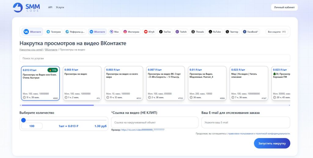Select the Телеграм network chip
This screenshot has height=158, width=313.
click(53, 32)
